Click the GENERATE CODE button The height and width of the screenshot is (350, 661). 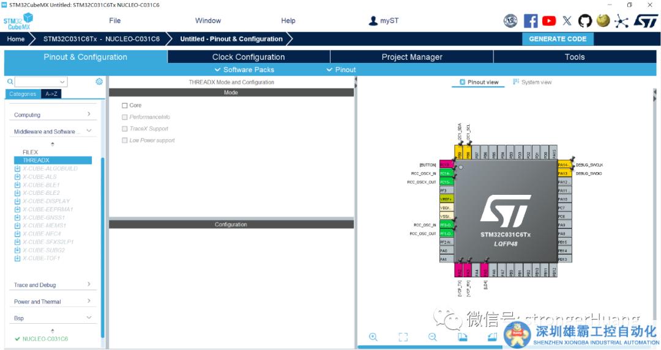coord(558,38)
